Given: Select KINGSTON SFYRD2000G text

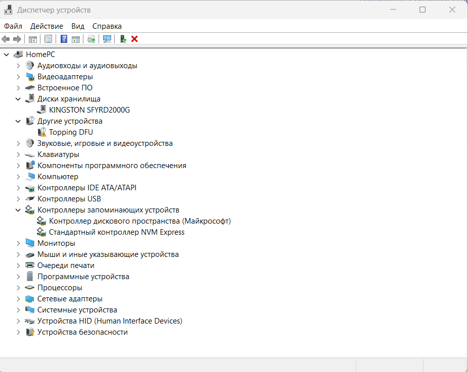Looking at the screenshot, I should (89, 110).
